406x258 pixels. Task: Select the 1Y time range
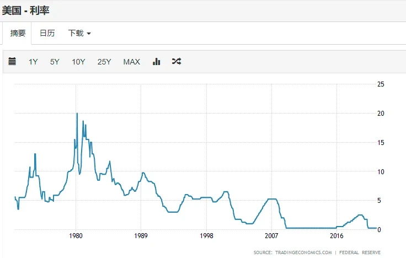[x=33, y=62]
